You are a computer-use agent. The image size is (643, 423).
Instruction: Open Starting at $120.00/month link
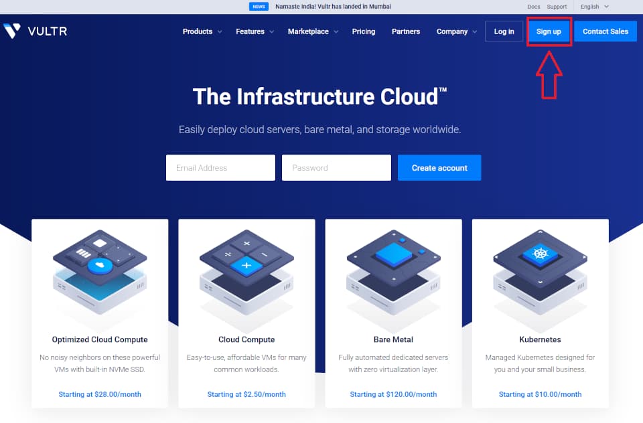[393, 394]
